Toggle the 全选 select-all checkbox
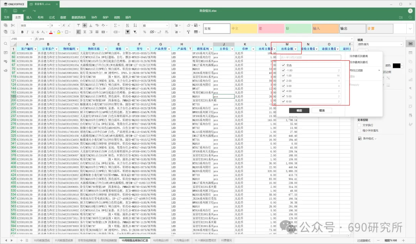The image size is (416, 244). tap(283, 65)
